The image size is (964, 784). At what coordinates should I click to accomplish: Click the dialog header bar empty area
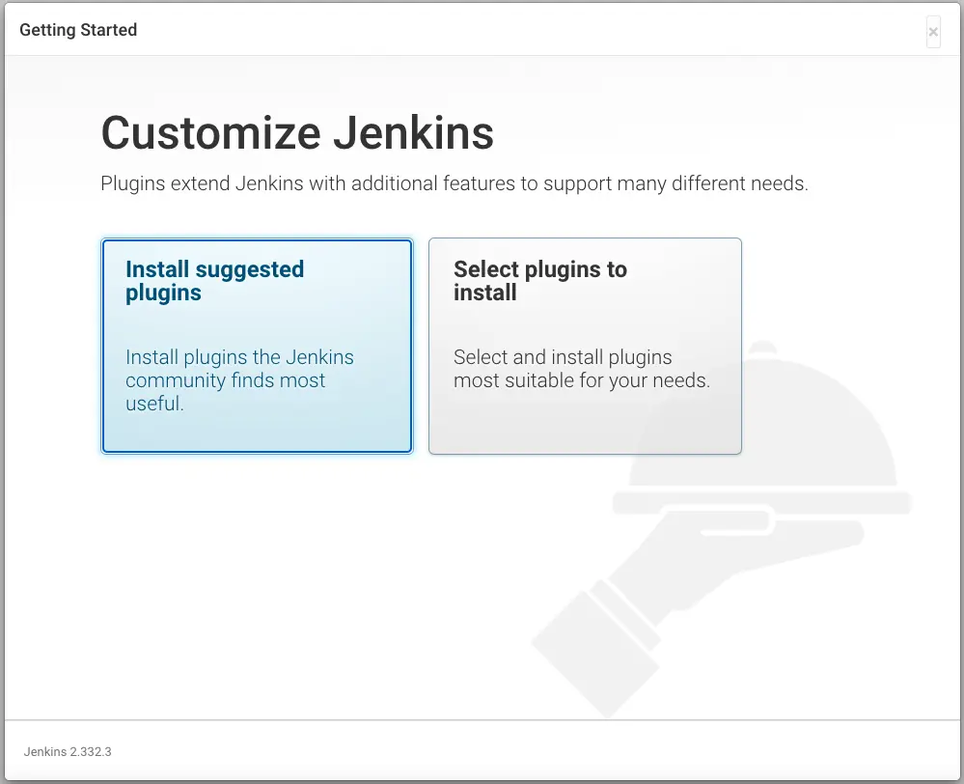531,30
